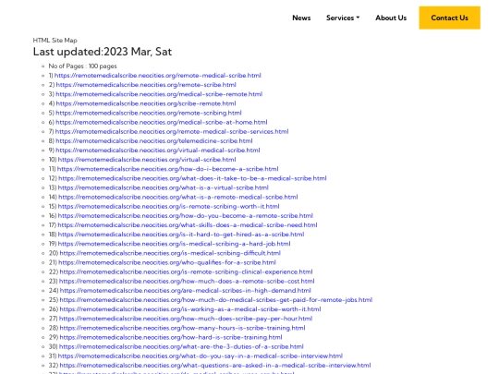Open link 22 is-remote-scribing-clinical-experience.html
The width and height of the screenshot is (499, 374).
pyautogui.click(x=186, y=271)
